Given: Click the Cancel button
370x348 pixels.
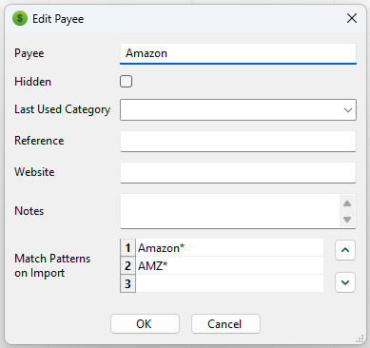Looking at the screenshot, I should click(225, 324).
